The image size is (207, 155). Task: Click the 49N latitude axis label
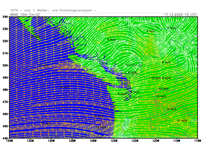5,78
